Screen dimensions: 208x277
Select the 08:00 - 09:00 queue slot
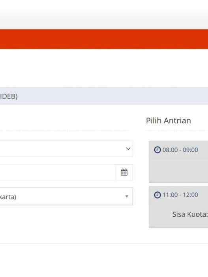(178, 162)
